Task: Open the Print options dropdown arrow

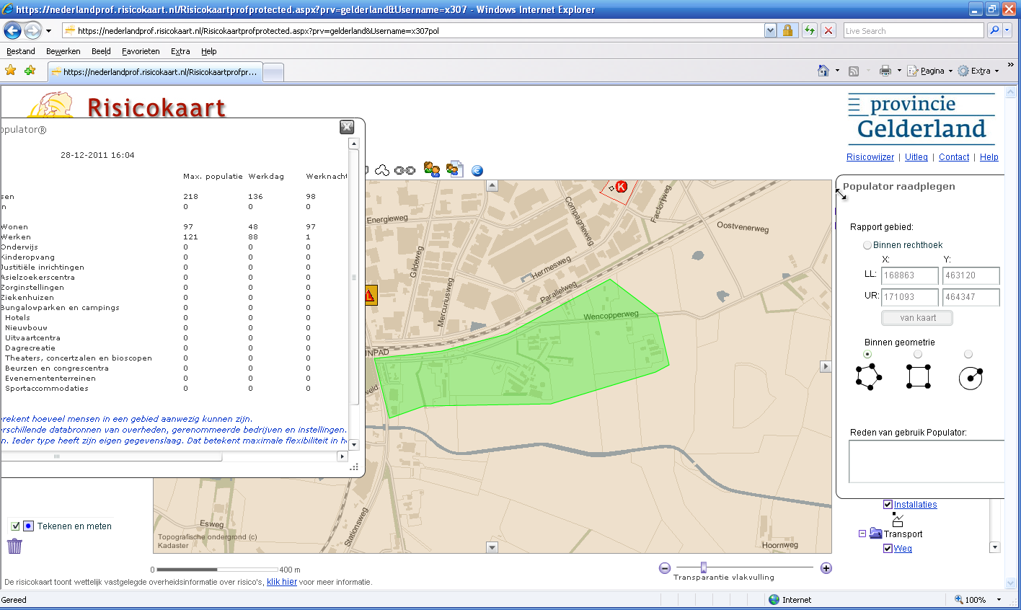Action: point(899,71)
